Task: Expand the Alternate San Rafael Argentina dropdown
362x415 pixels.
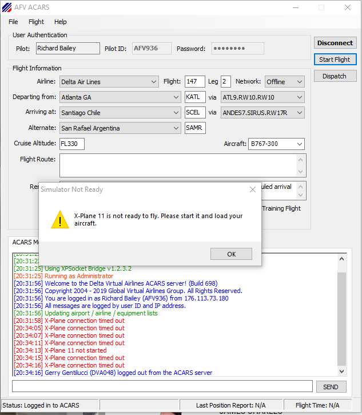Action: [120, 128]
